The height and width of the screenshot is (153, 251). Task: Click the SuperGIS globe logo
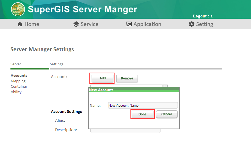click(18, 9)
